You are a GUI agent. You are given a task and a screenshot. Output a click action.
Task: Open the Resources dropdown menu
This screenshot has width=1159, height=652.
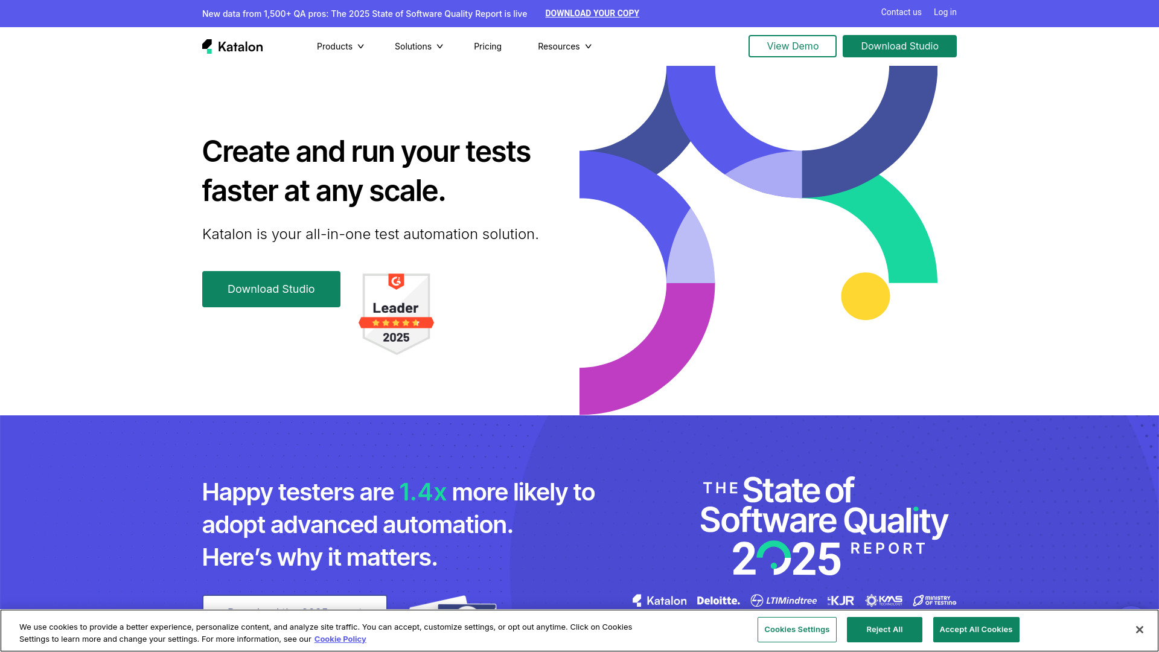[564, 46]
